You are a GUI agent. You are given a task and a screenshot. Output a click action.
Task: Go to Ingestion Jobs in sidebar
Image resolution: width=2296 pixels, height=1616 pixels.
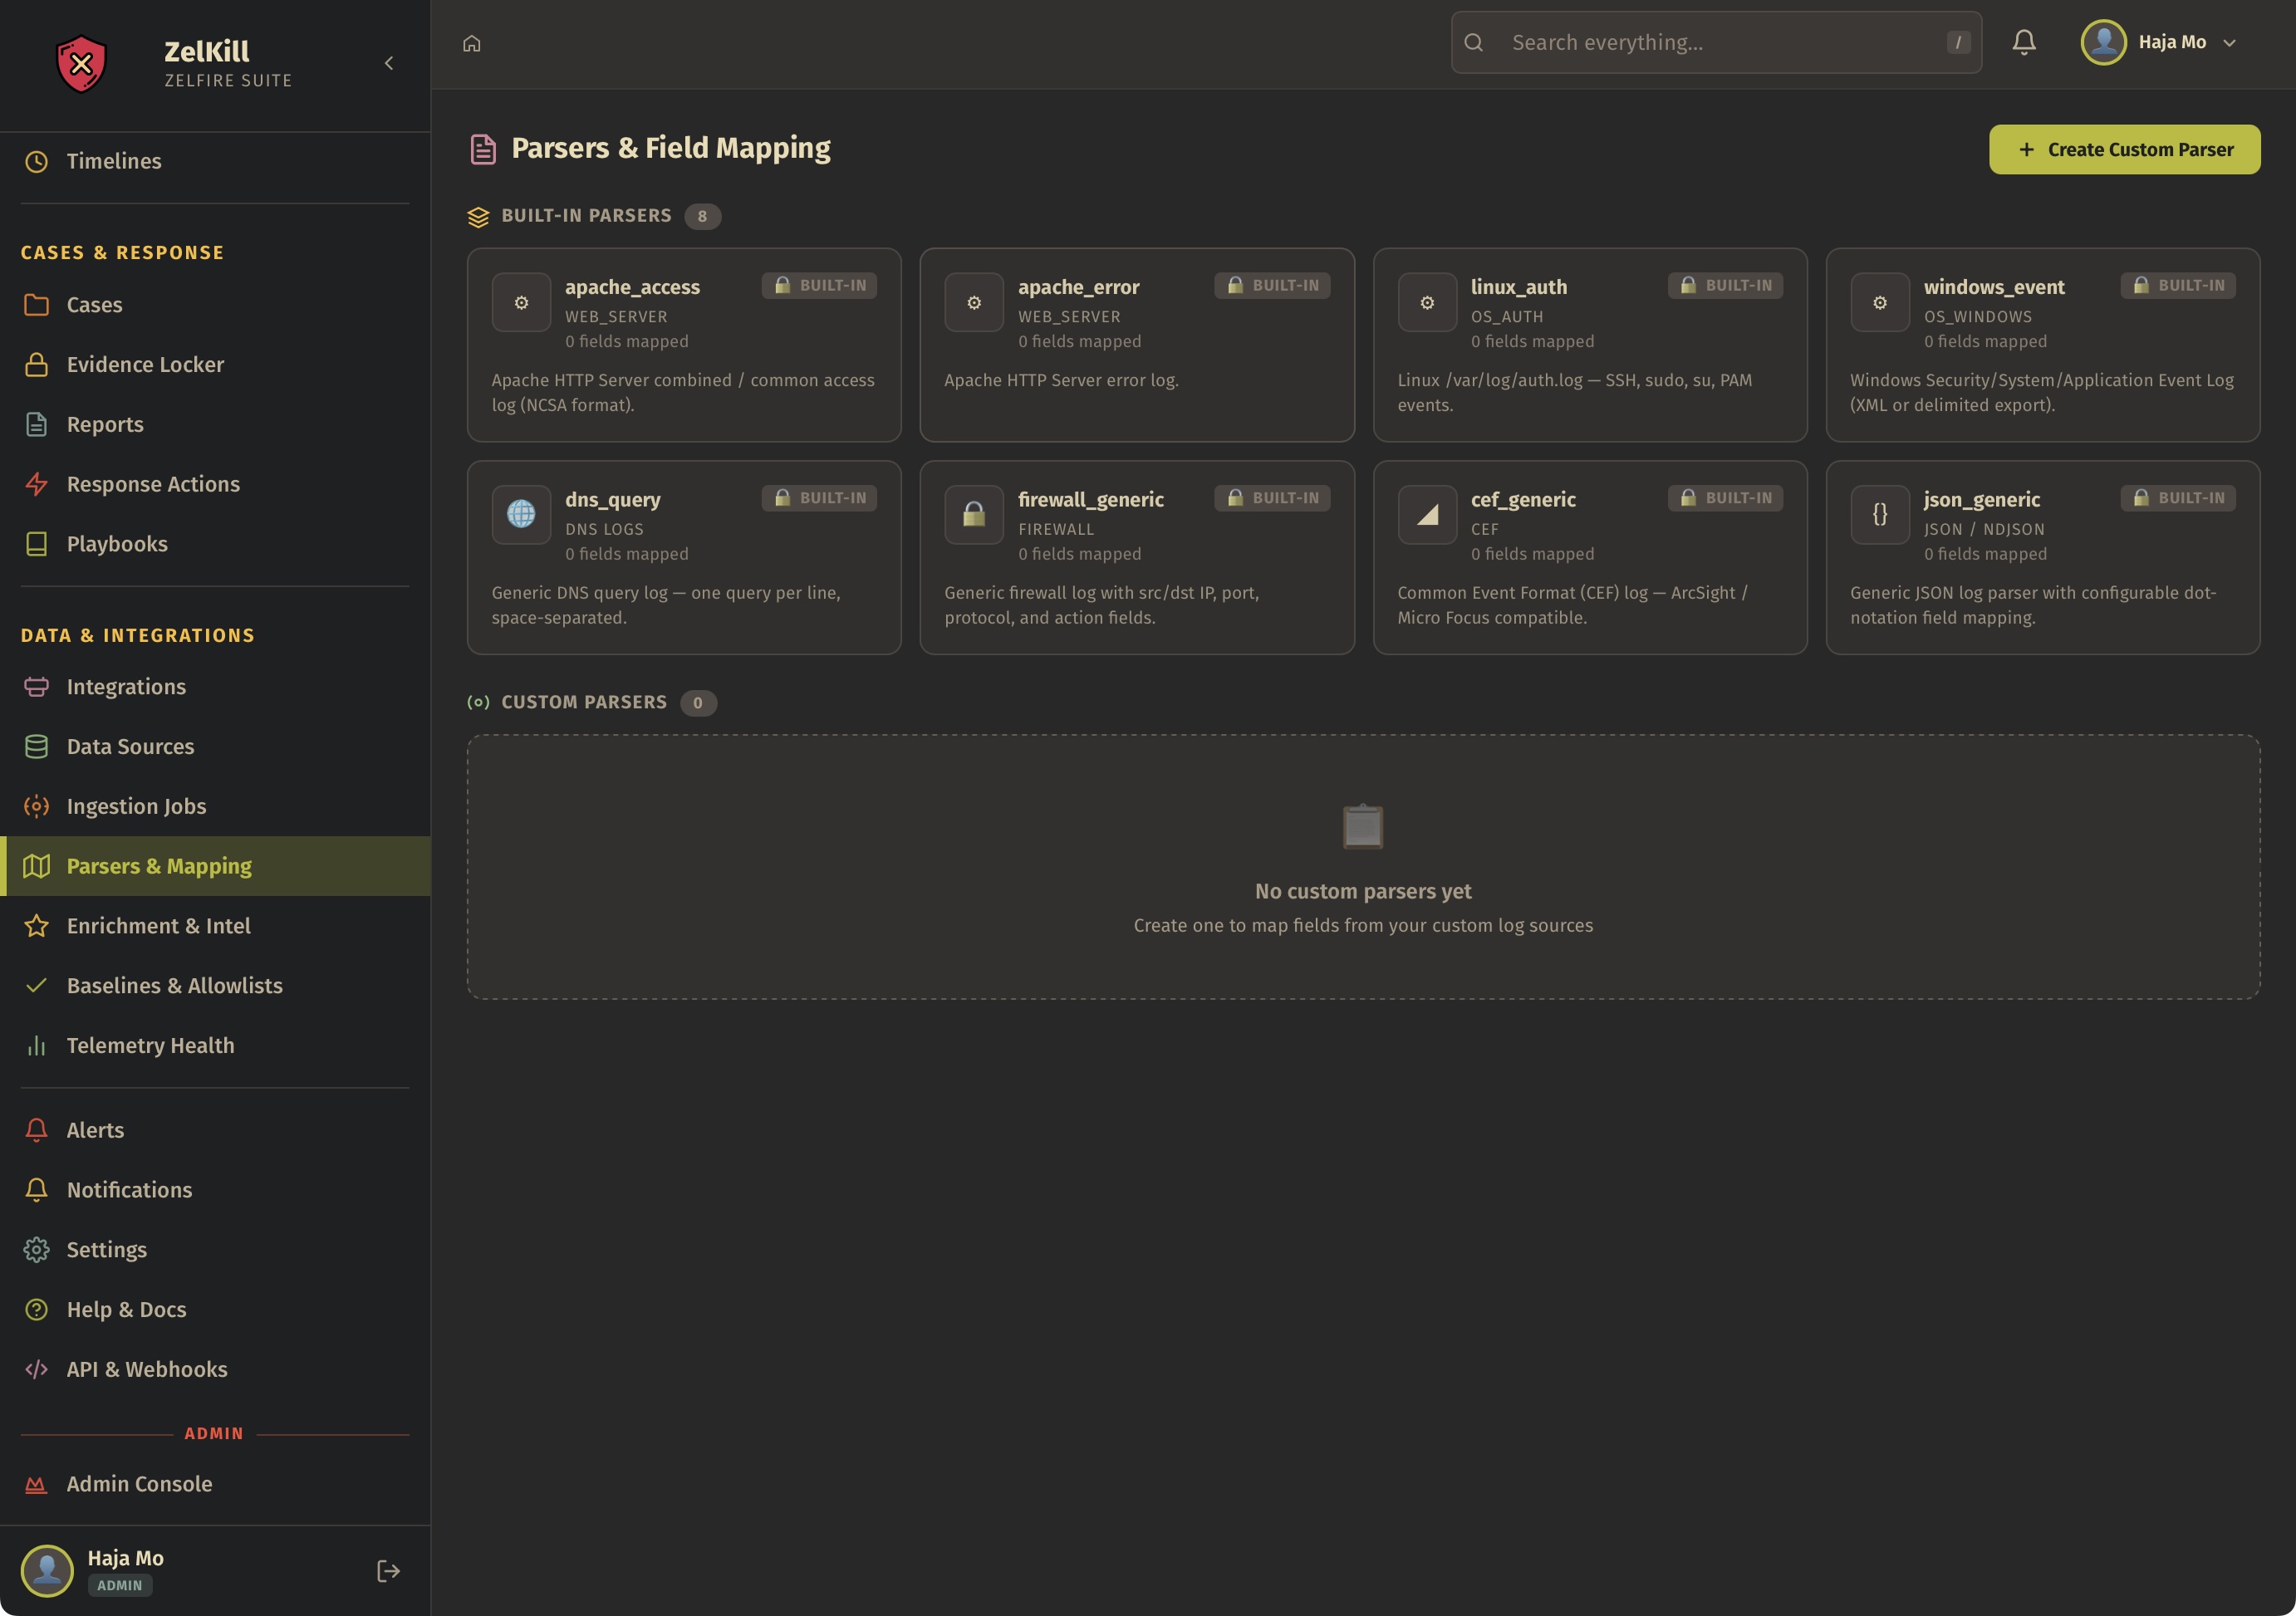136,806
